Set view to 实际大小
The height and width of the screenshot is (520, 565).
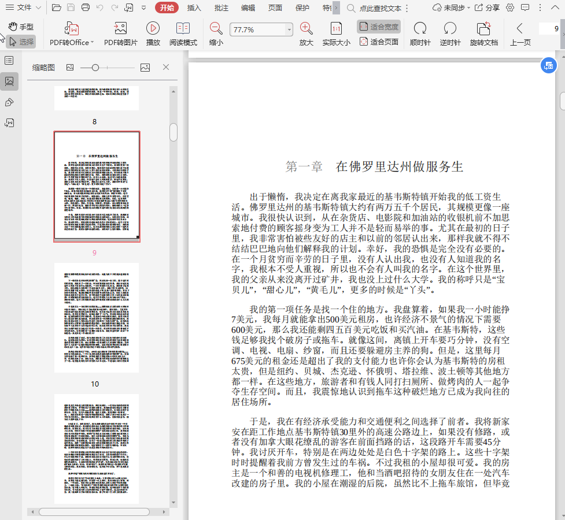pyautogui.click(x=336, y=34)
